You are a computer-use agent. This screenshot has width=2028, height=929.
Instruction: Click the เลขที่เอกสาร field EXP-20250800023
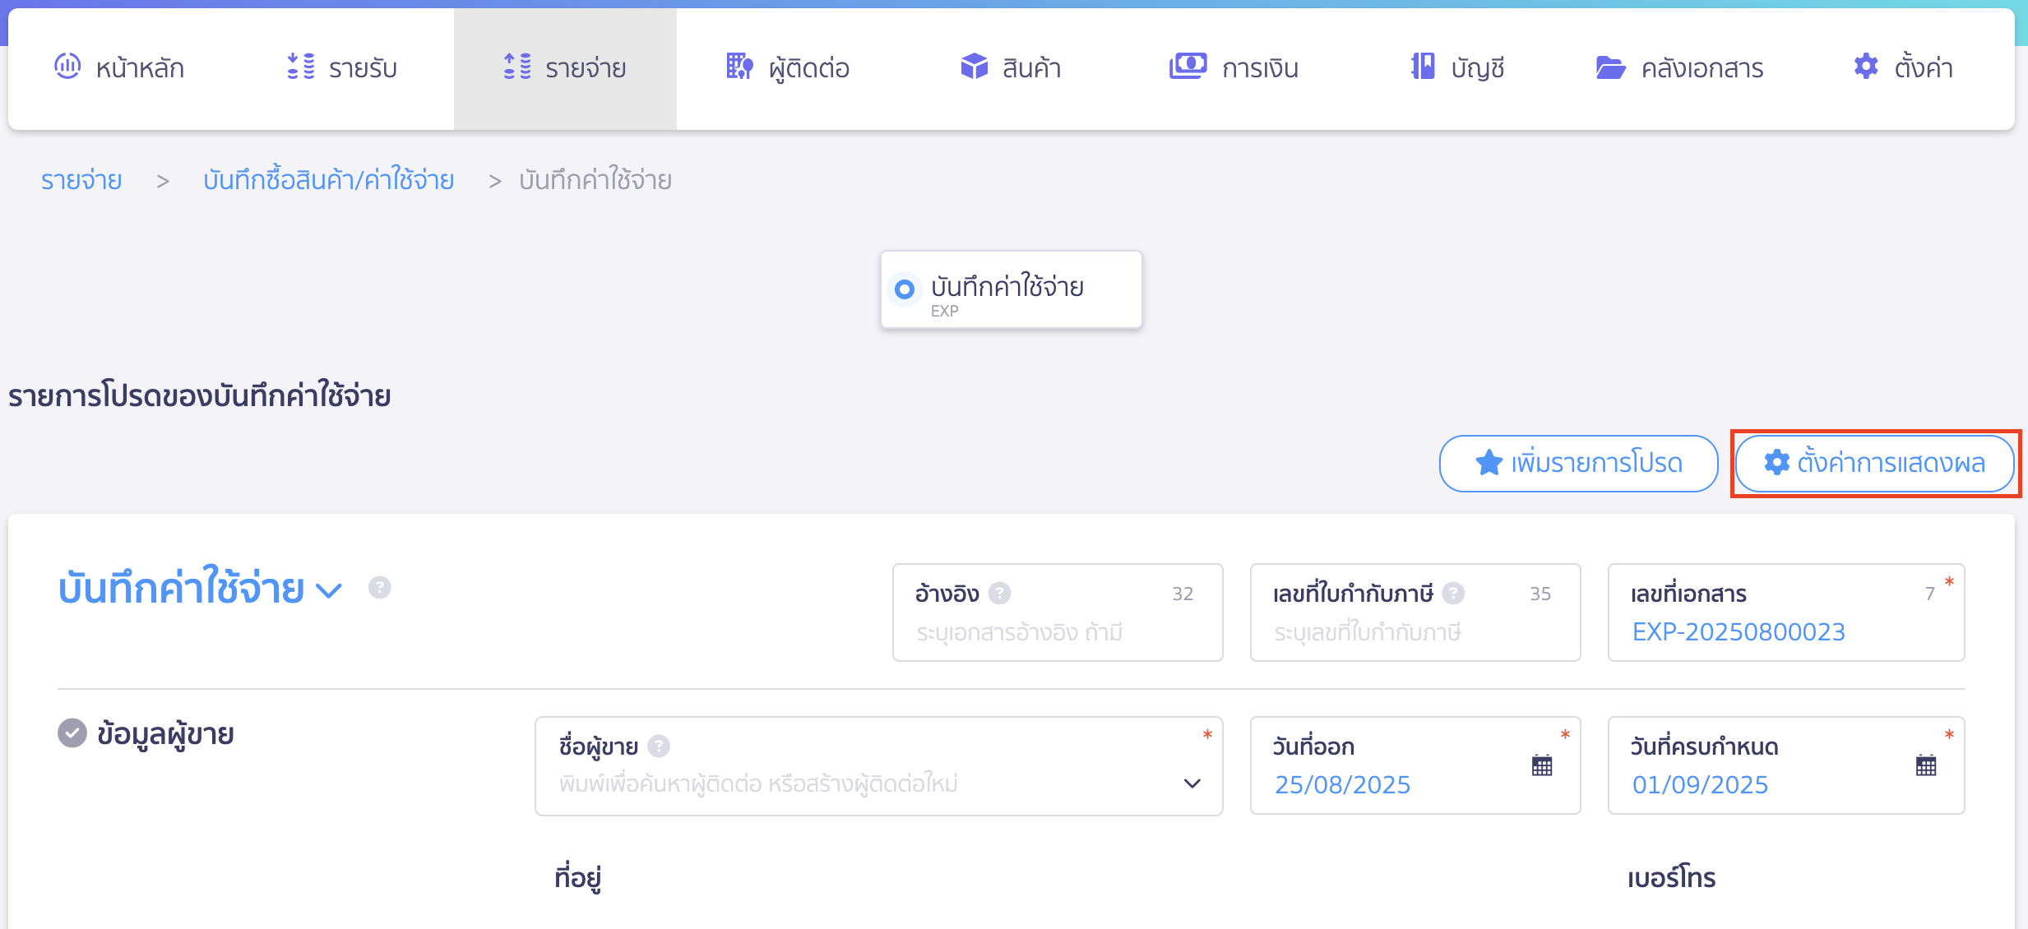click(1786, 612)
